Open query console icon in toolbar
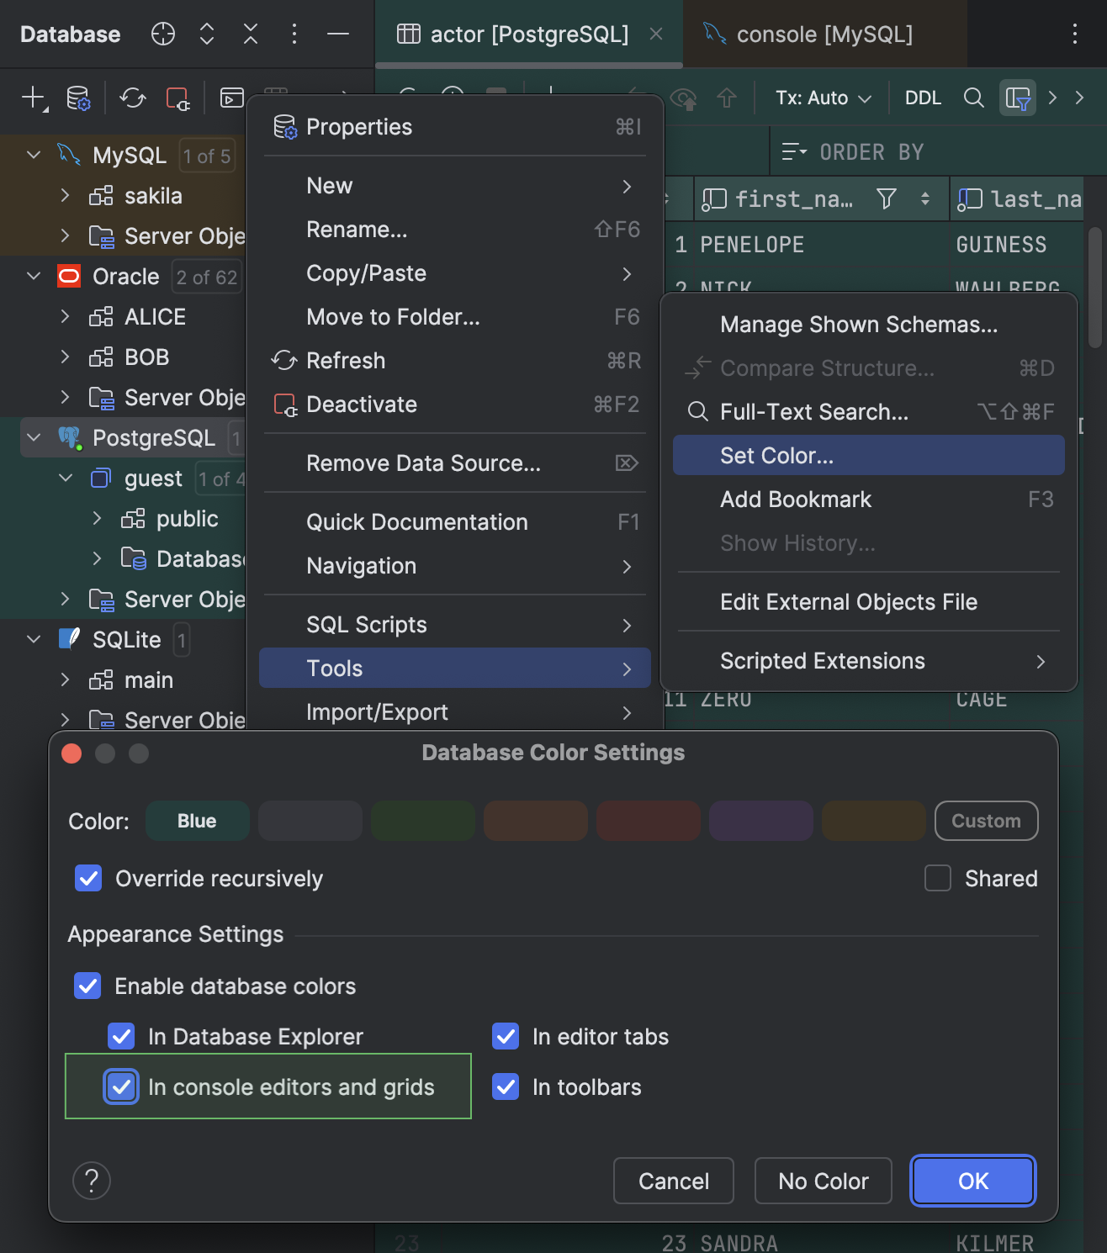 click(x=231, y=98)
